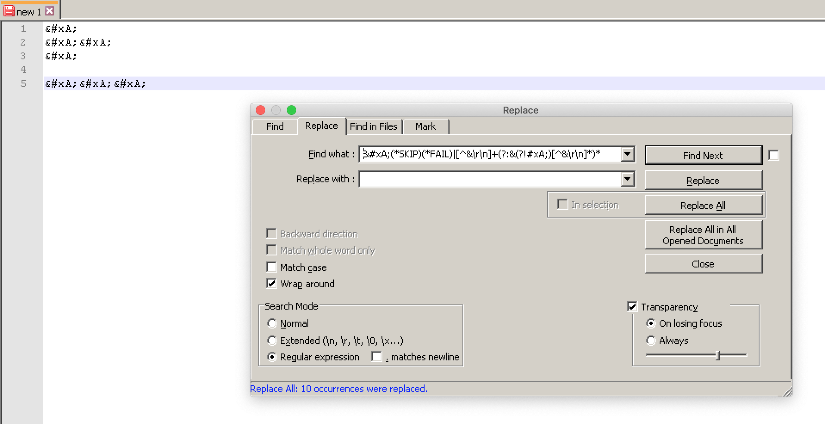Choose On losing focus transparency option
Viewport: 825px width, 424px height.
[651, 323]
